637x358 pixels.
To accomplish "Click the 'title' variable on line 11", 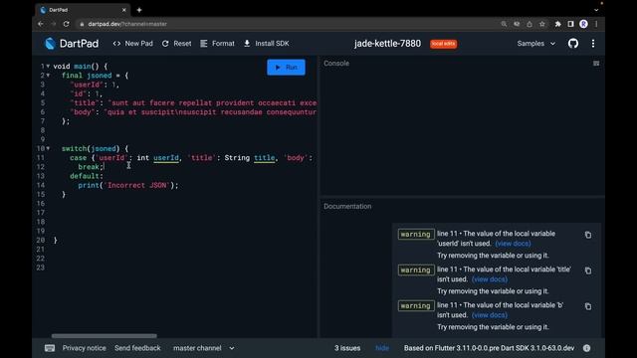I will click(x=265, y=158).
